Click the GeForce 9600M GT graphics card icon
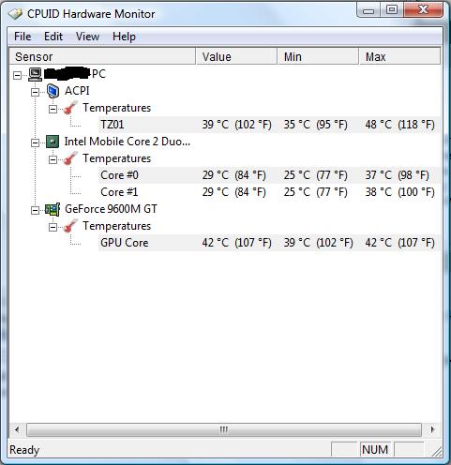Viewport: 451px width, 465px height. pos(53,209)
